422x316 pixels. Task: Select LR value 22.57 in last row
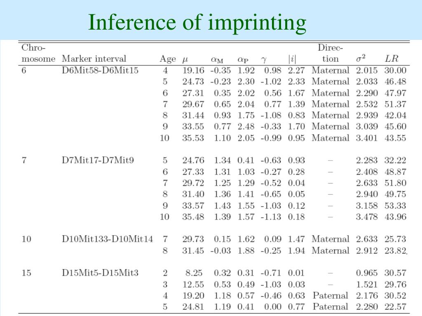click(x=395, y=307)
